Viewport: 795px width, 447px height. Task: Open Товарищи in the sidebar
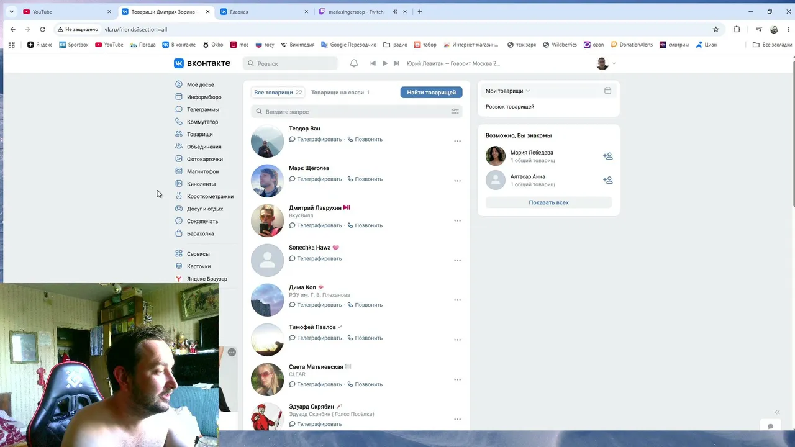pyautogui.click(x=194, y=134)
